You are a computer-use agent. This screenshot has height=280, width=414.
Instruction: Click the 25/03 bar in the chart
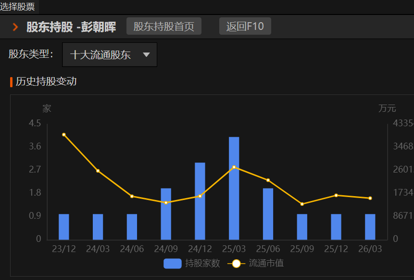234,188
